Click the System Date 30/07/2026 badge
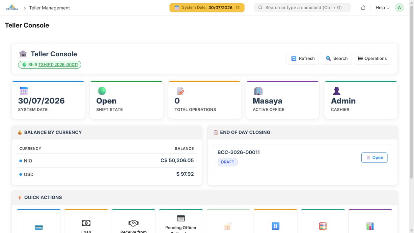 [x=207, y=8]
